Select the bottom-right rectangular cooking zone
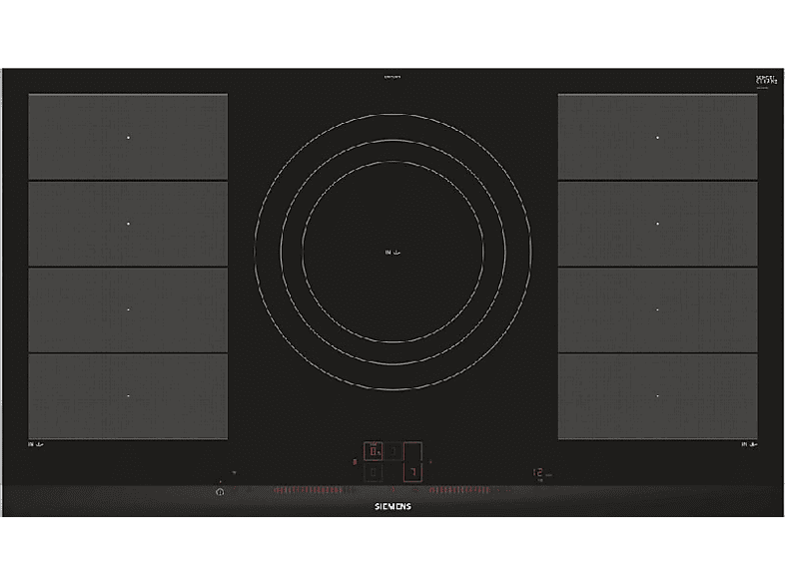 657,395
